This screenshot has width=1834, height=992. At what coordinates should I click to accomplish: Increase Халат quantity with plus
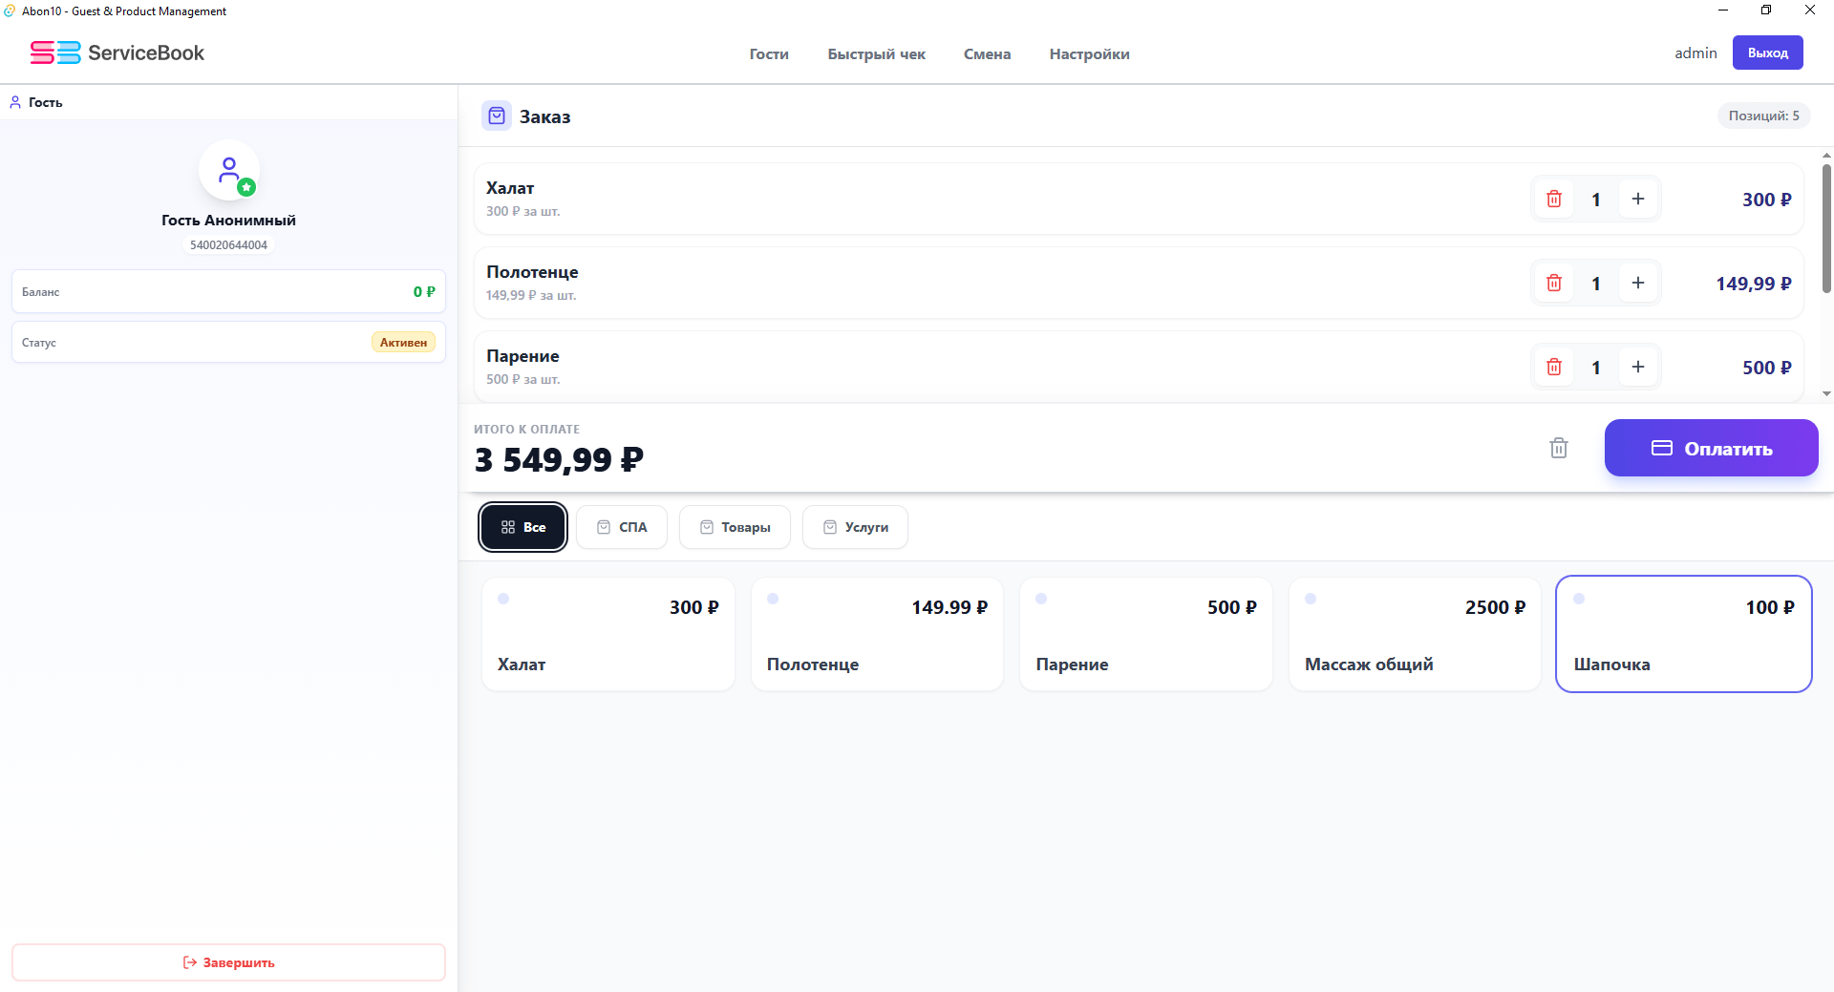(x=1638, y=199)
